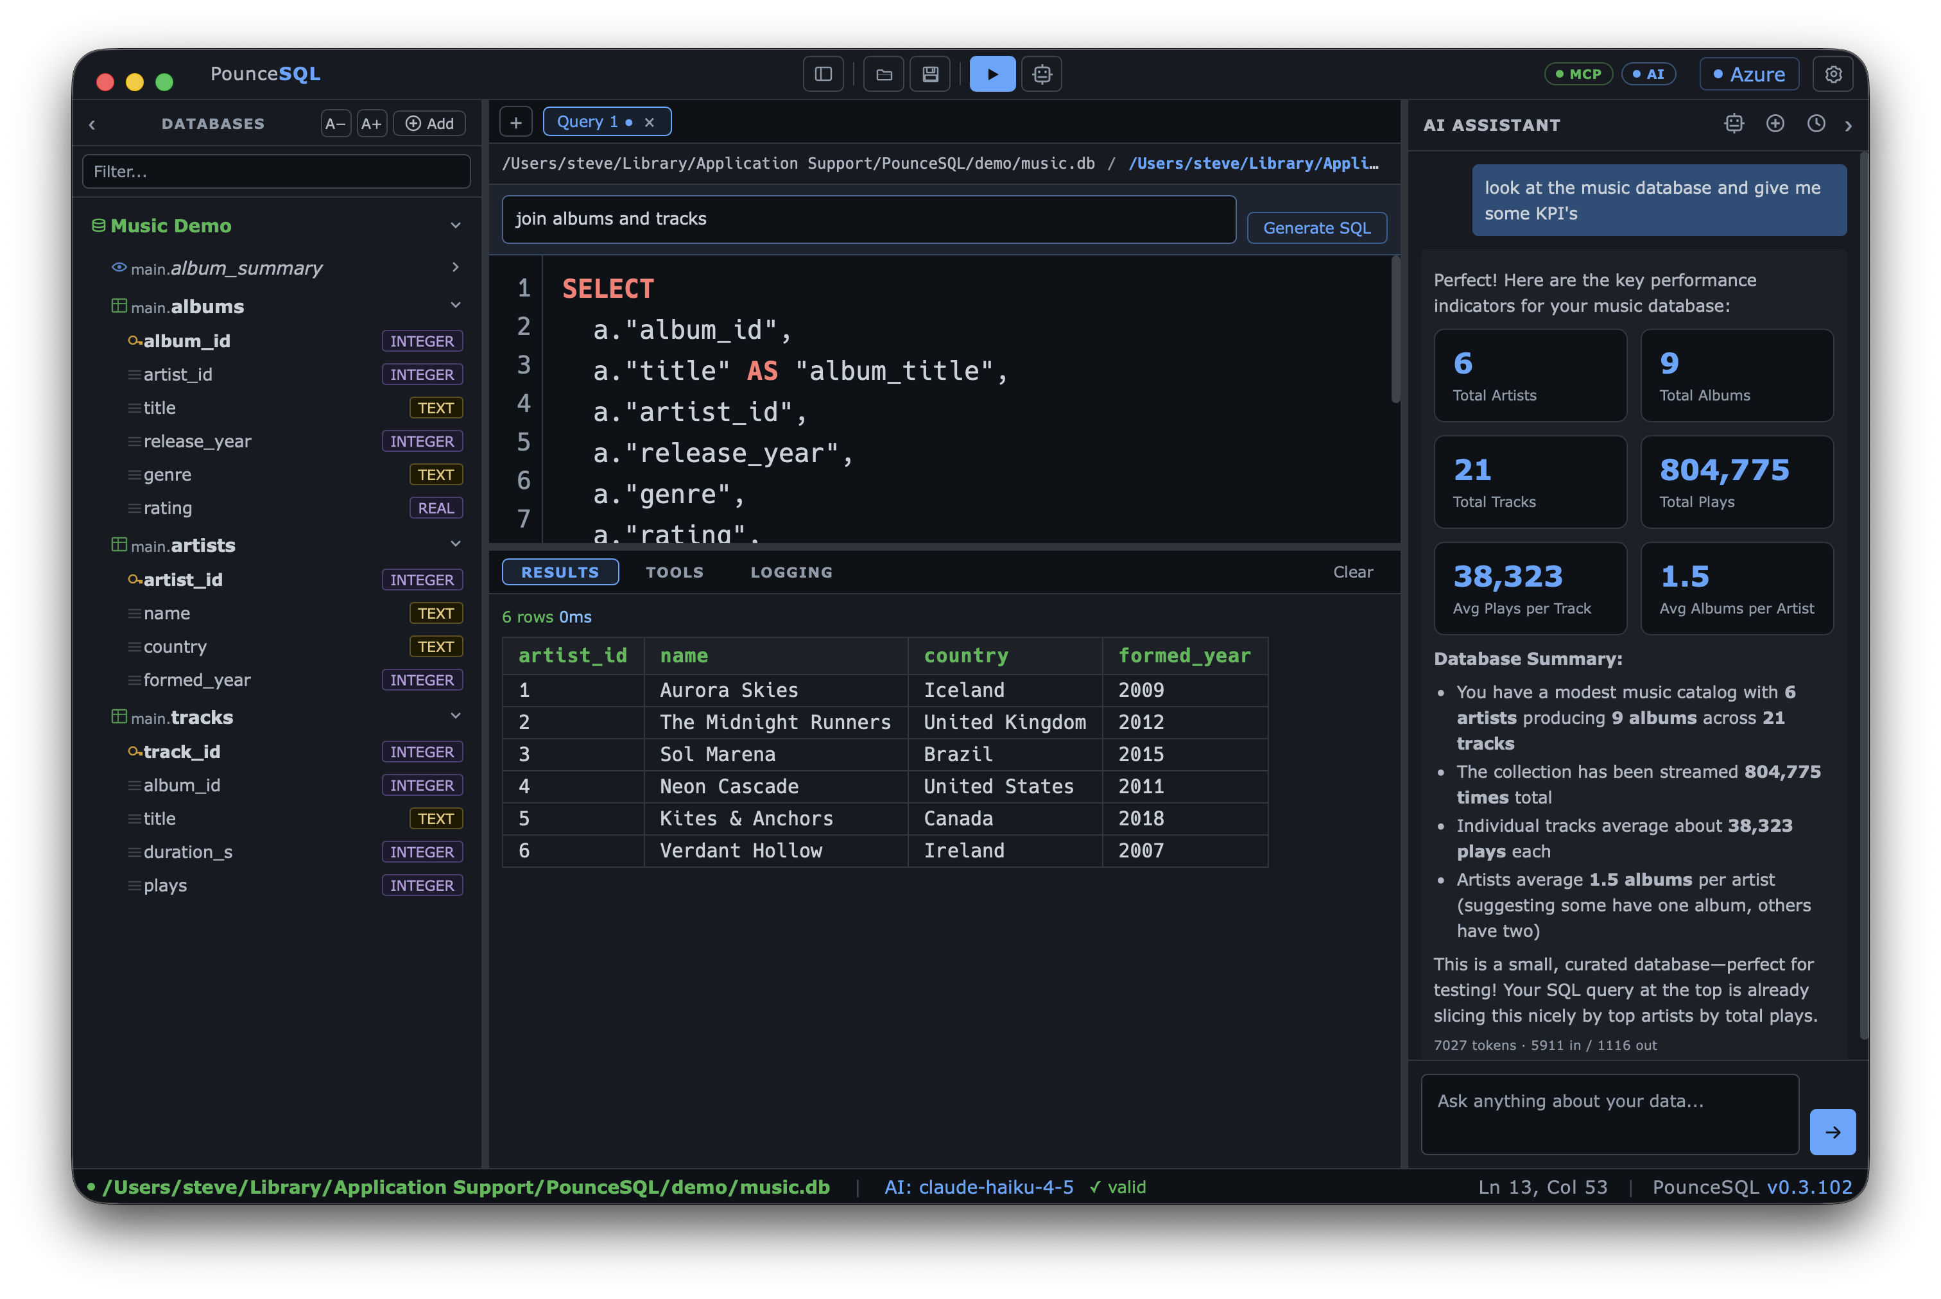Image resolution: width=1941 pixels, height=1299 pixels.
Task: Select the United Kingdom cell
Action: 1005,721
